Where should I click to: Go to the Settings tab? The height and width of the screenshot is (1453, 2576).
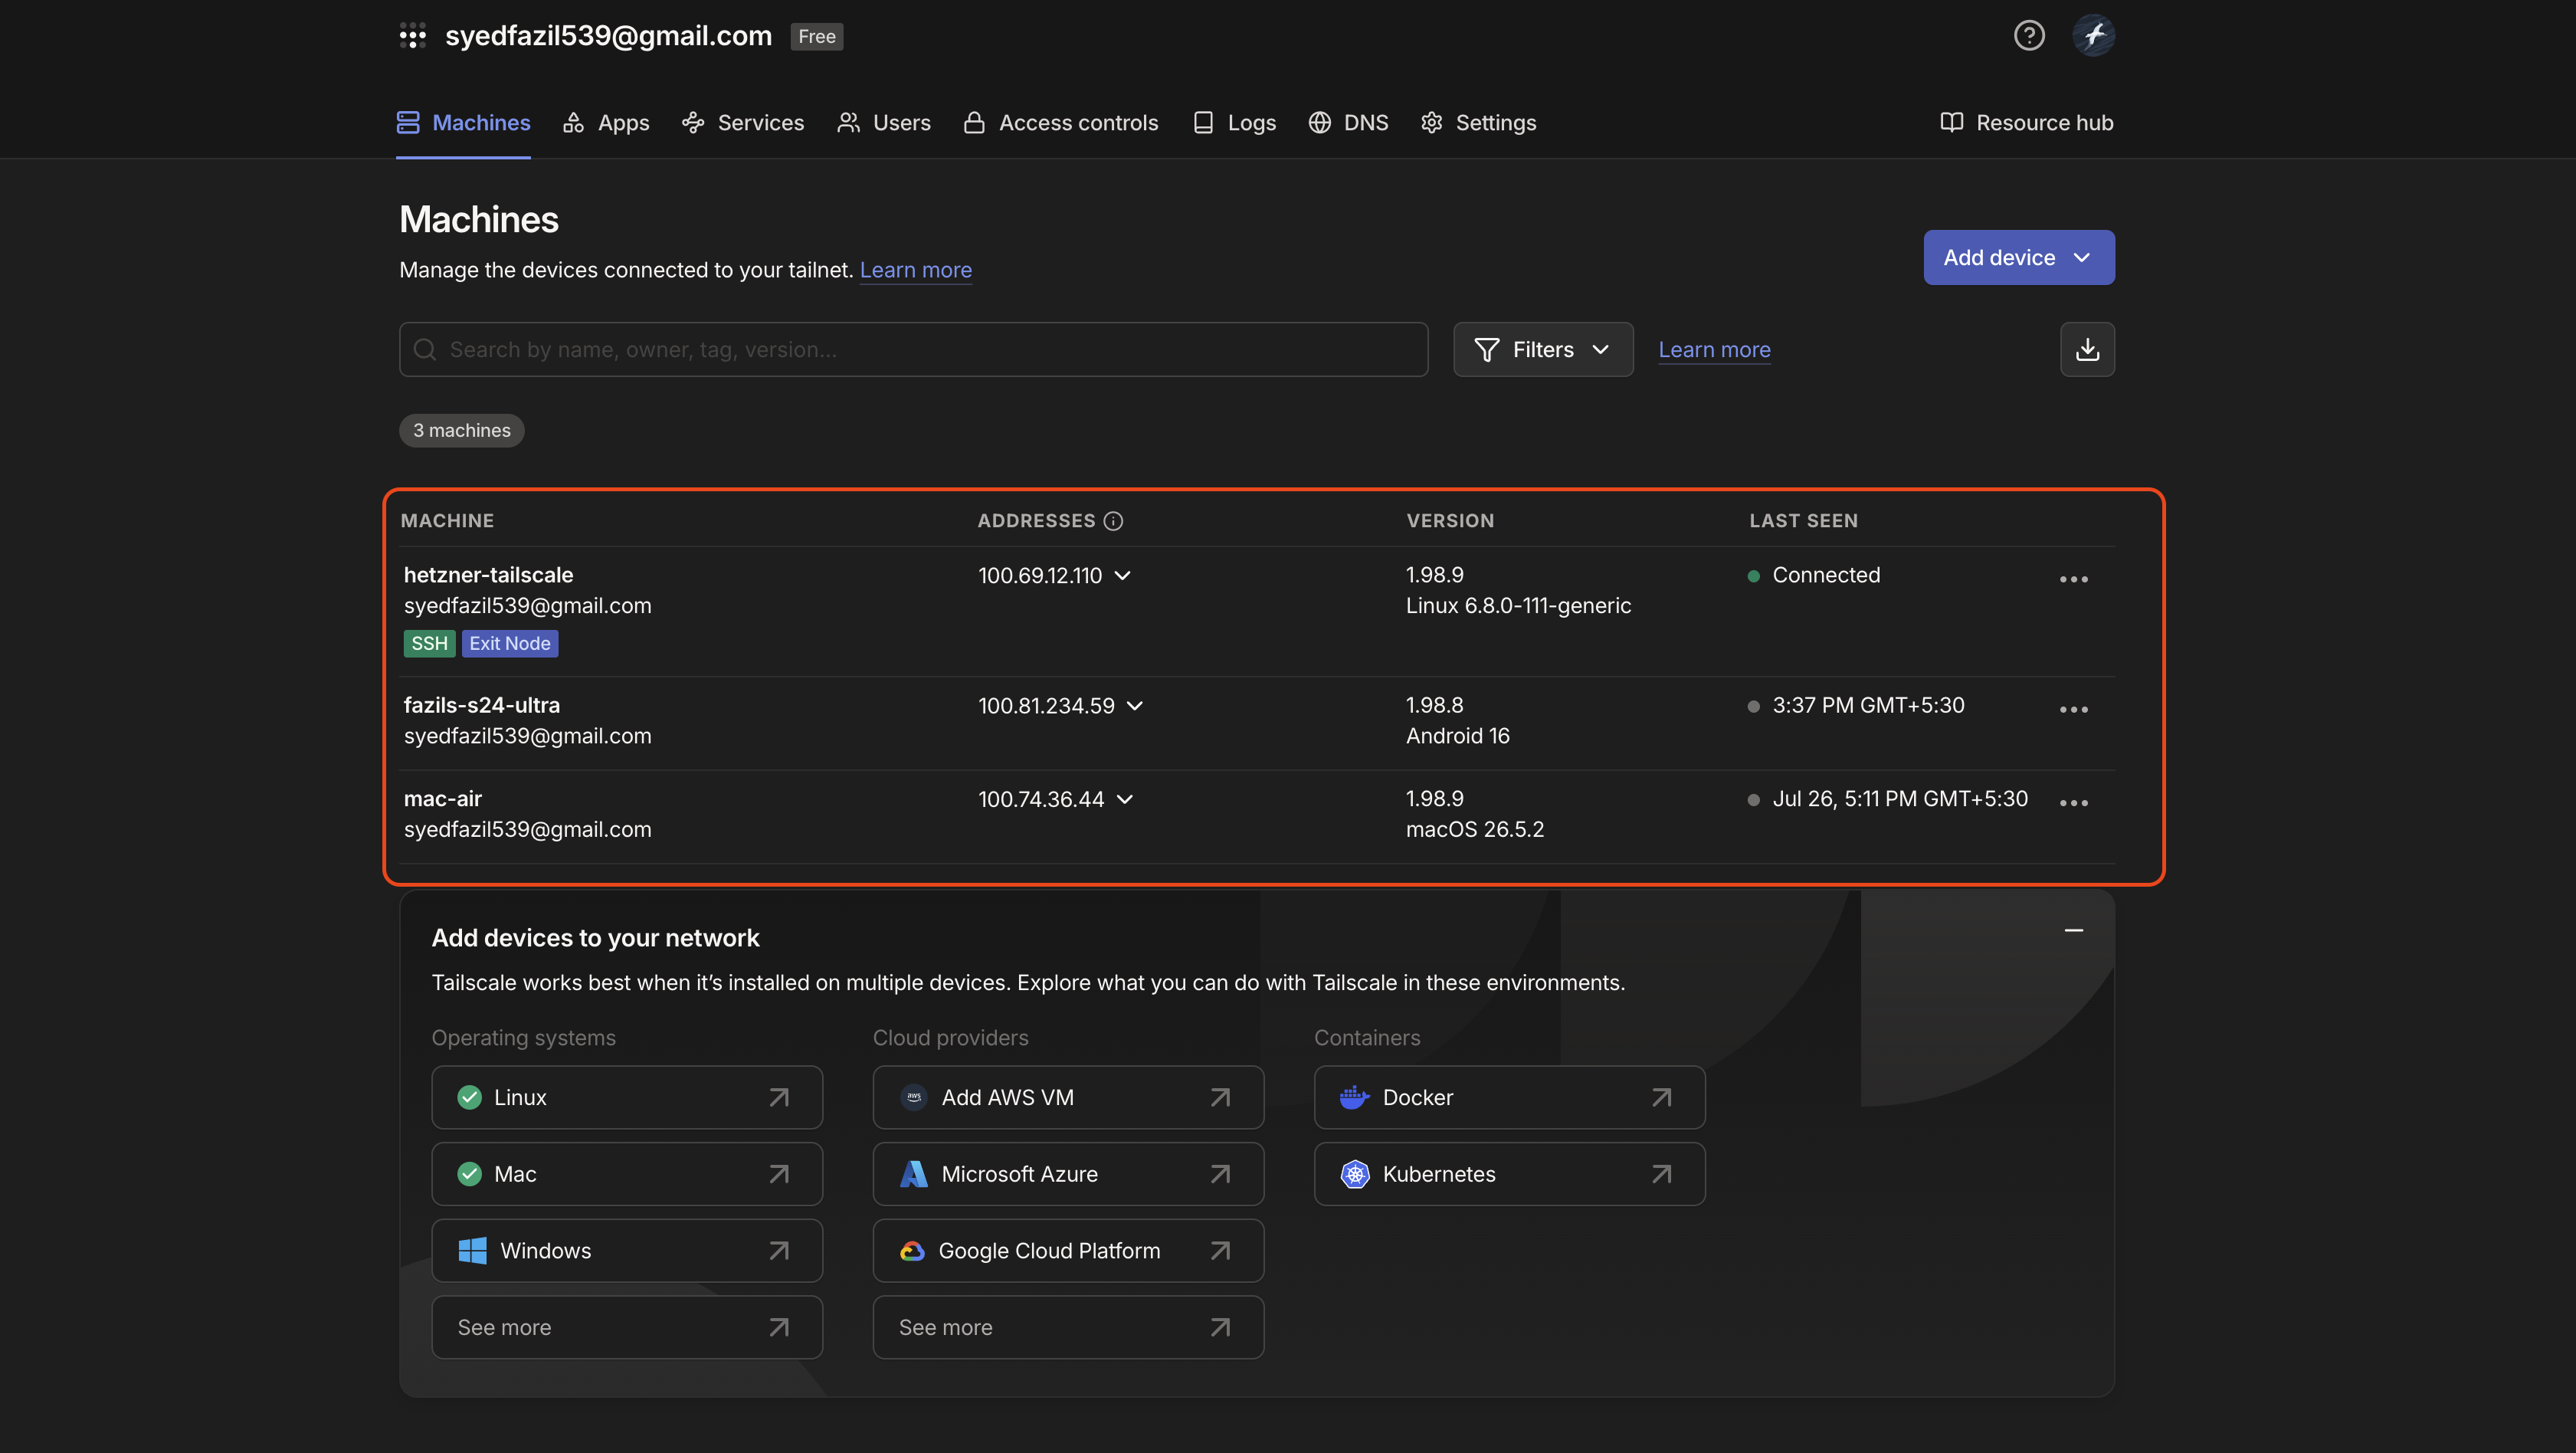(x=1478, y=122)
